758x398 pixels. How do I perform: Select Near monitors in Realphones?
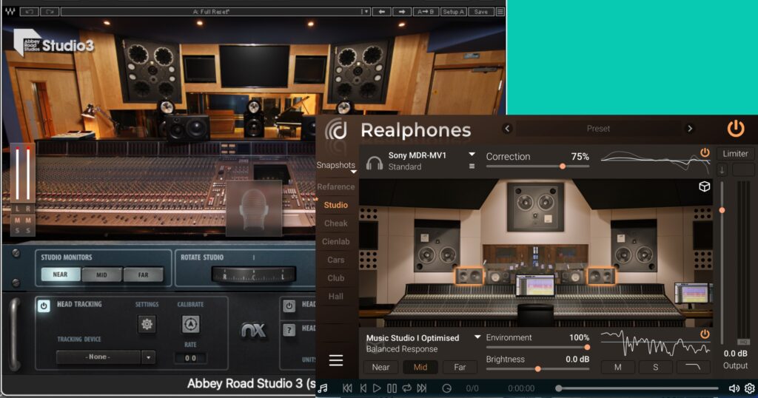pos(380,367)
